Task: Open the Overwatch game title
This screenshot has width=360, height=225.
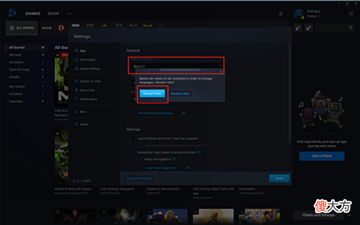Action: point(247,189)
